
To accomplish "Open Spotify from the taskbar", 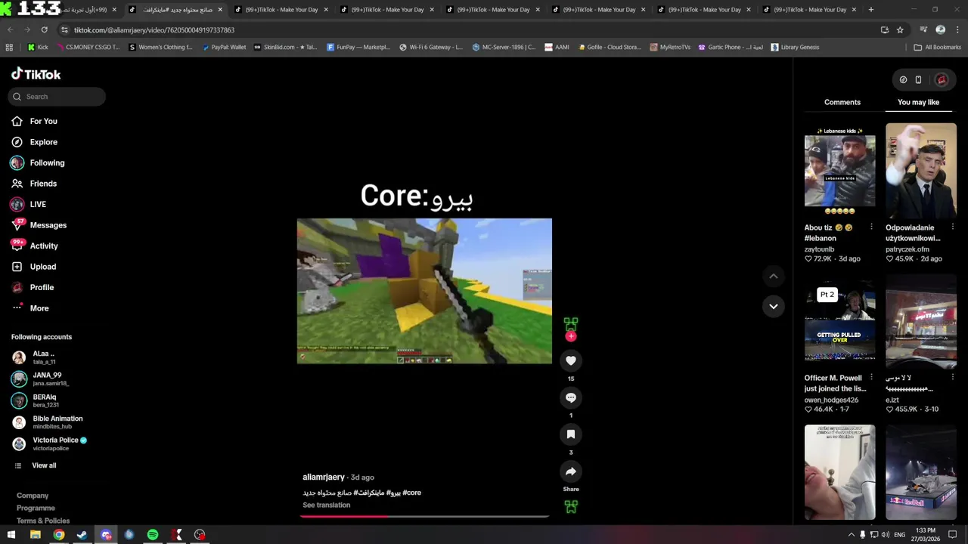I will click(153, 535).
